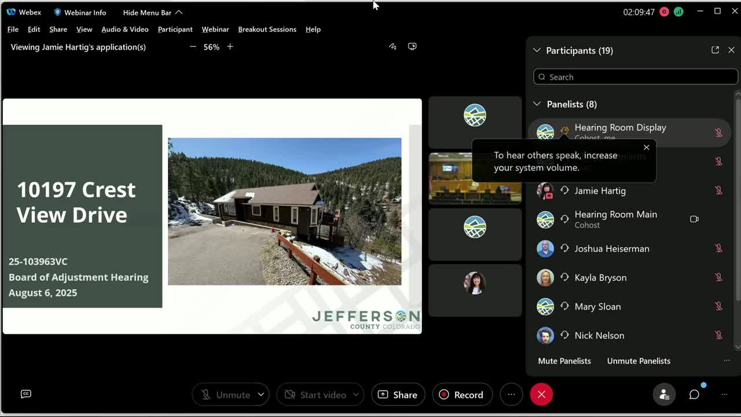Click the Webinar Info shield icon

(x=57, y=12)
